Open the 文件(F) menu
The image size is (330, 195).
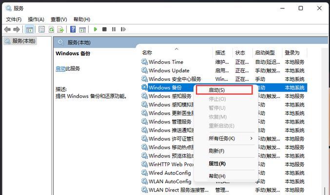[14, 19]
